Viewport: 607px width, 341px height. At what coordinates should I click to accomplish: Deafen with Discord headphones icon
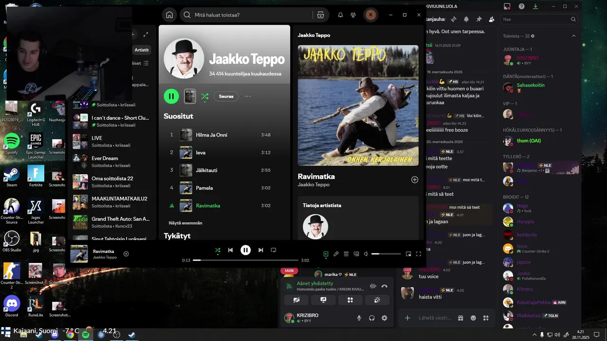tap(372, 318)
